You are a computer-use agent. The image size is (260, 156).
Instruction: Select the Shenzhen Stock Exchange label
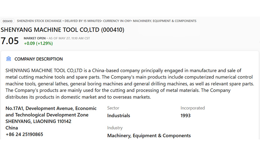tap(39, 21)
